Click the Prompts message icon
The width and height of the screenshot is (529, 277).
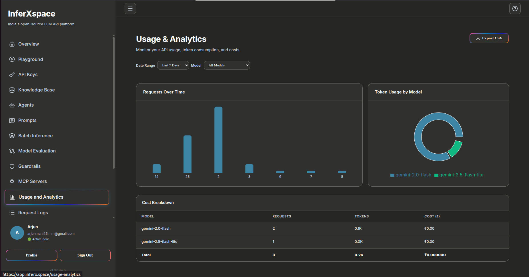coord(12,121)
